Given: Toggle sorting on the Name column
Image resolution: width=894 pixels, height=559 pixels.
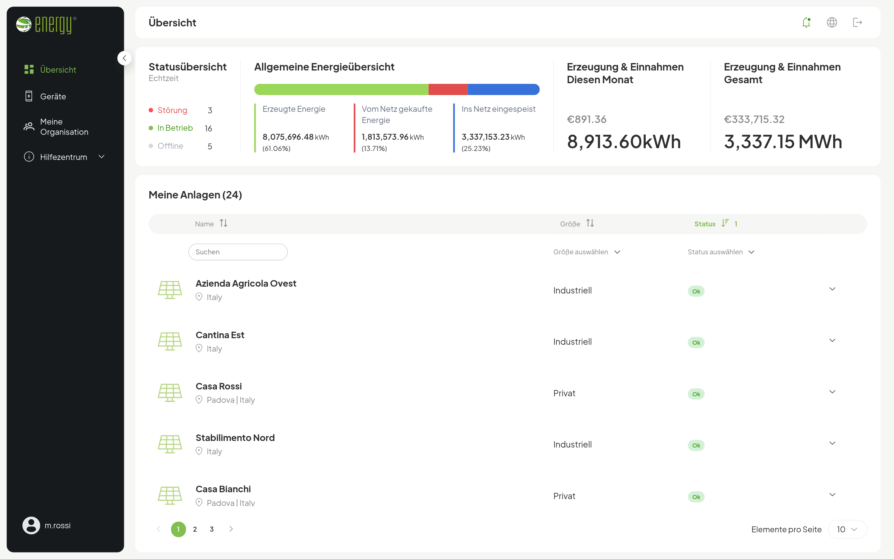Looking at the screenshot, I should [x=223, y=223].
